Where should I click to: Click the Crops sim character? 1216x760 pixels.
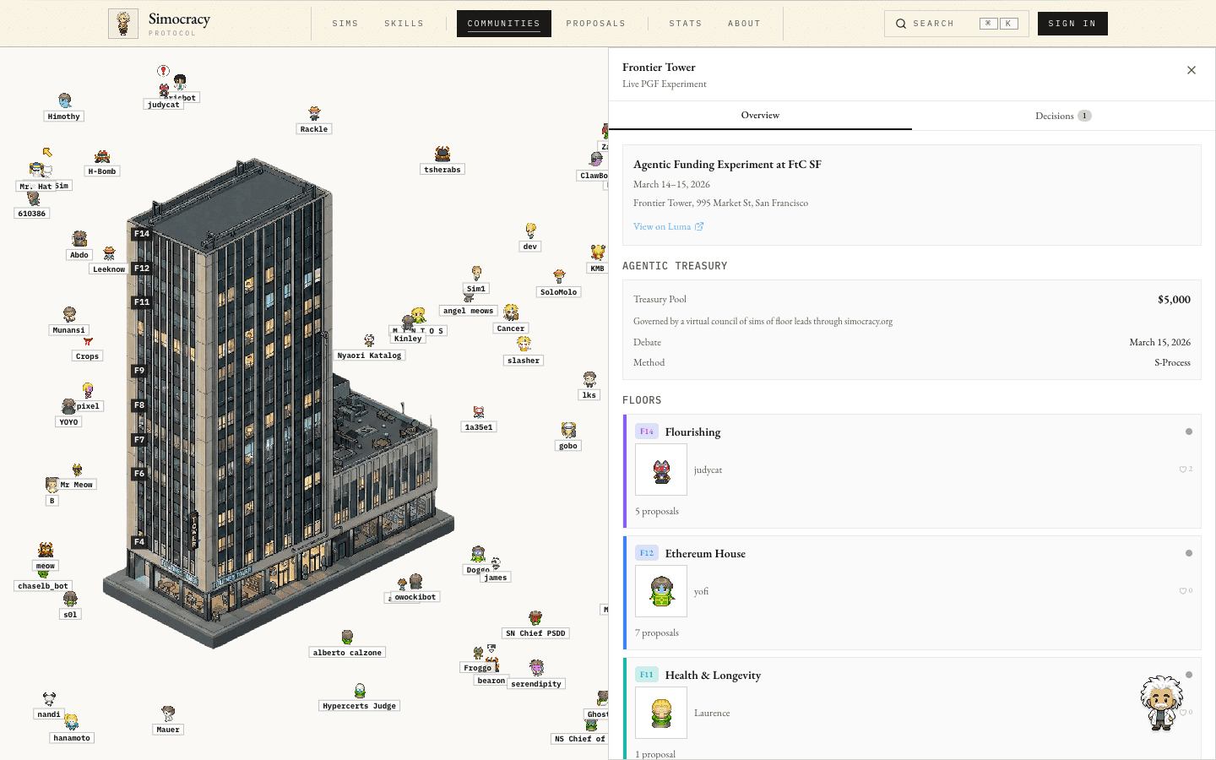point(88,342)
